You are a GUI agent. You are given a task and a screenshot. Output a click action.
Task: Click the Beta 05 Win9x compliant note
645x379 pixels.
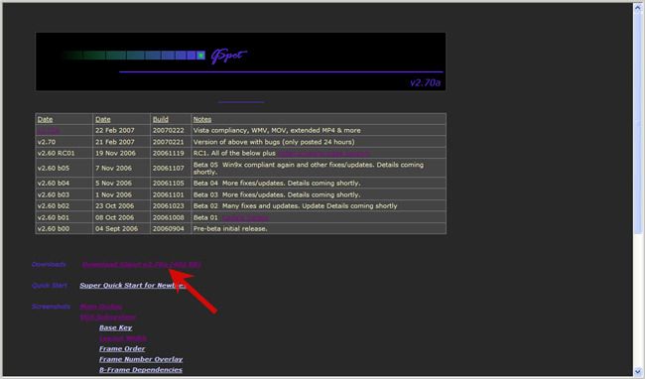tap(309, 168)
